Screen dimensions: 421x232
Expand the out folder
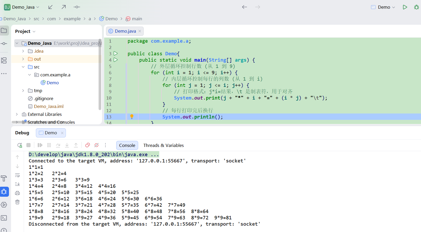[23, 59]
